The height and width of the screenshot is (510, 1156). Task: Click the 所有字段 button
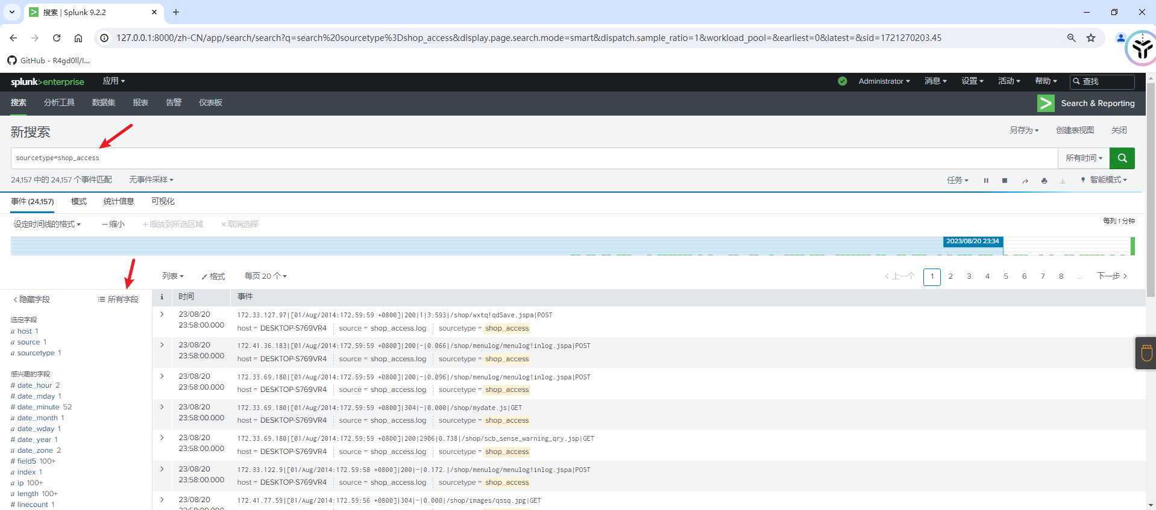coord(118,299)
